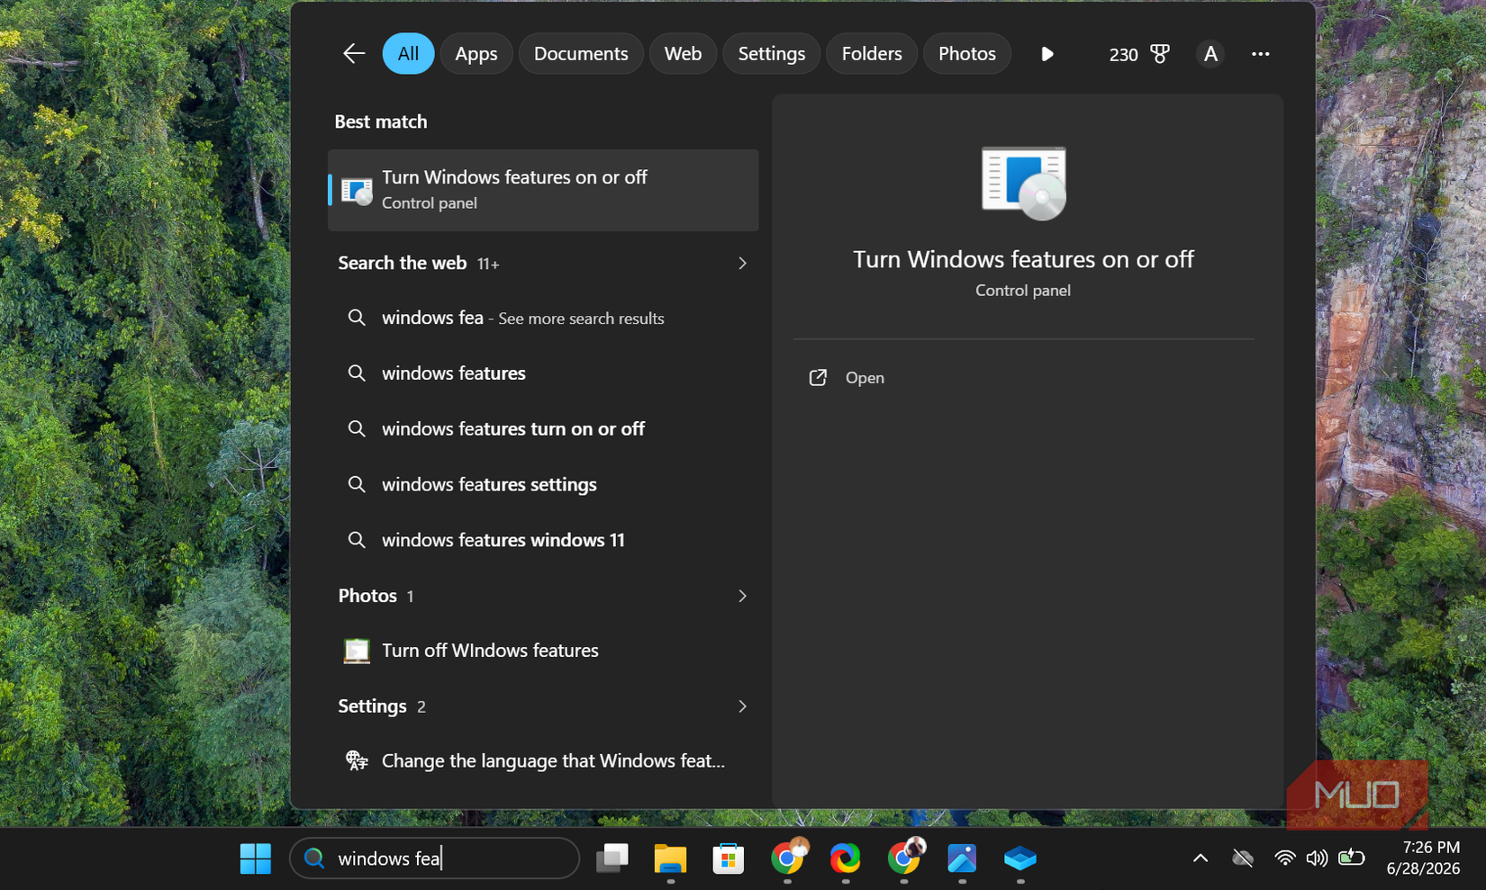
Task: Switch to the Apps filter tab
Action: tap(476, 54)
